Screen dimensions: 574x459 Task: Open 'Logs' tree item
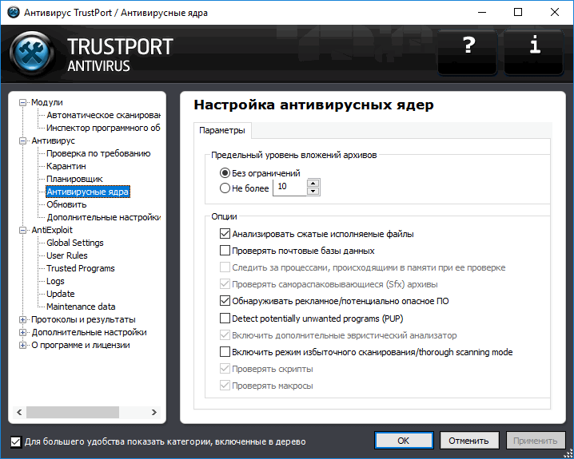[55, 282]
